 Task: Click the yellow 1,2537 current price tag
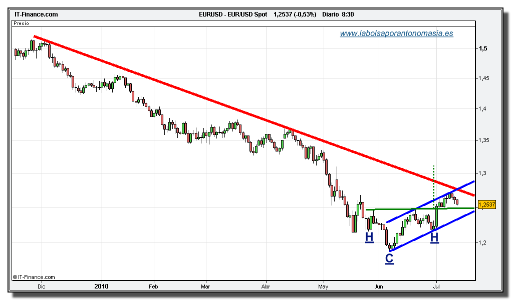[x=486, y=204]
